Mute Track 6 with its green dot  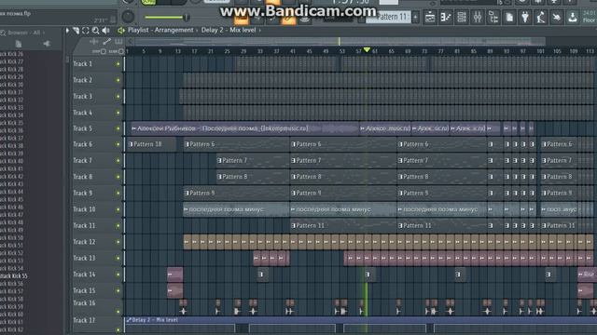click(x=118, y=145)
